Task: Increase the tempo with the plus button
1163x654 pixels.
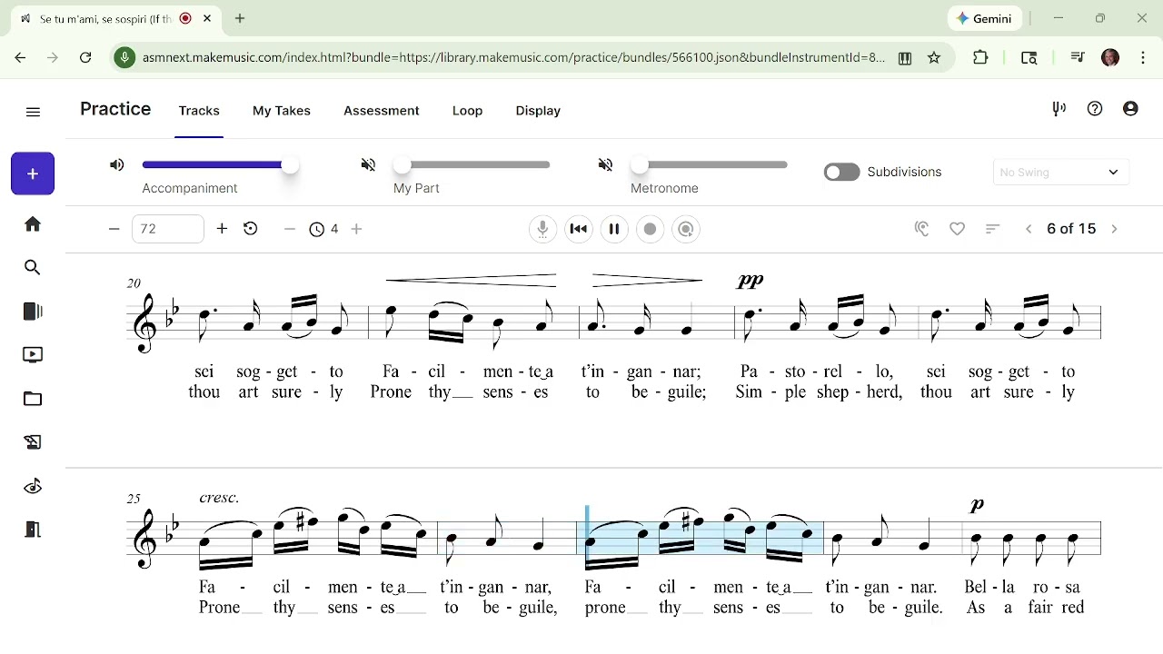Action: (x=222, y=229)
